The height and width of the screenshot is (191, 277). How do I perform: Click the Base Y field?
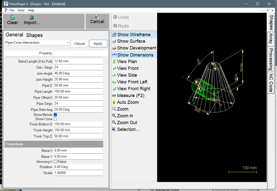78,156
